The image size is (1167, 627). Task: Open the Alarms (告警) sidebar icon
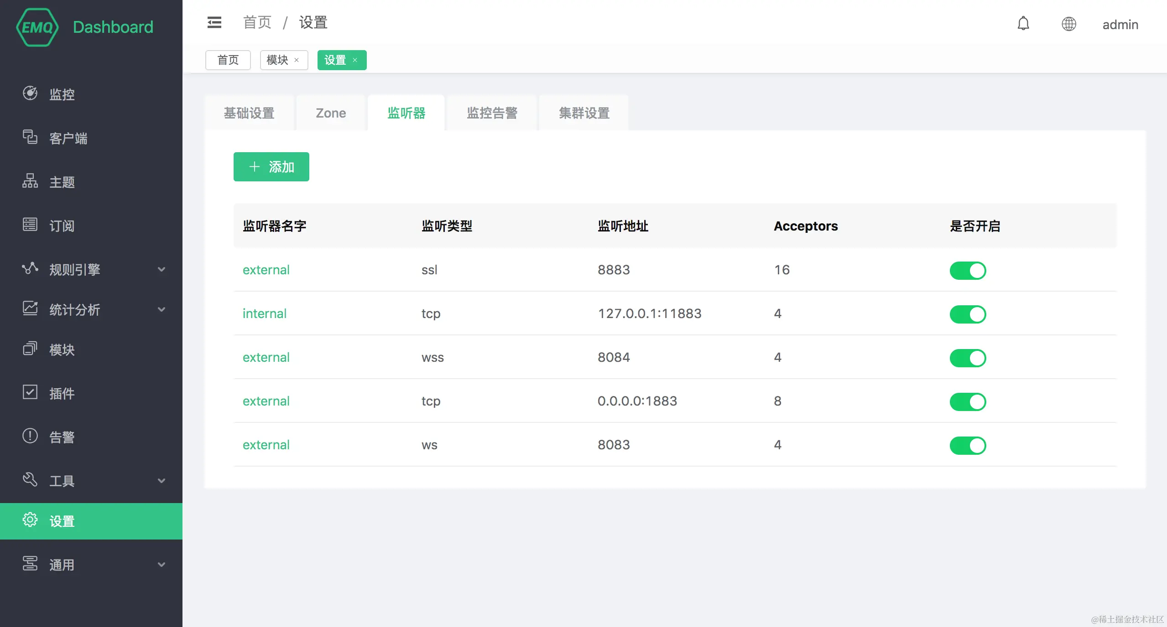coord(30,436)
